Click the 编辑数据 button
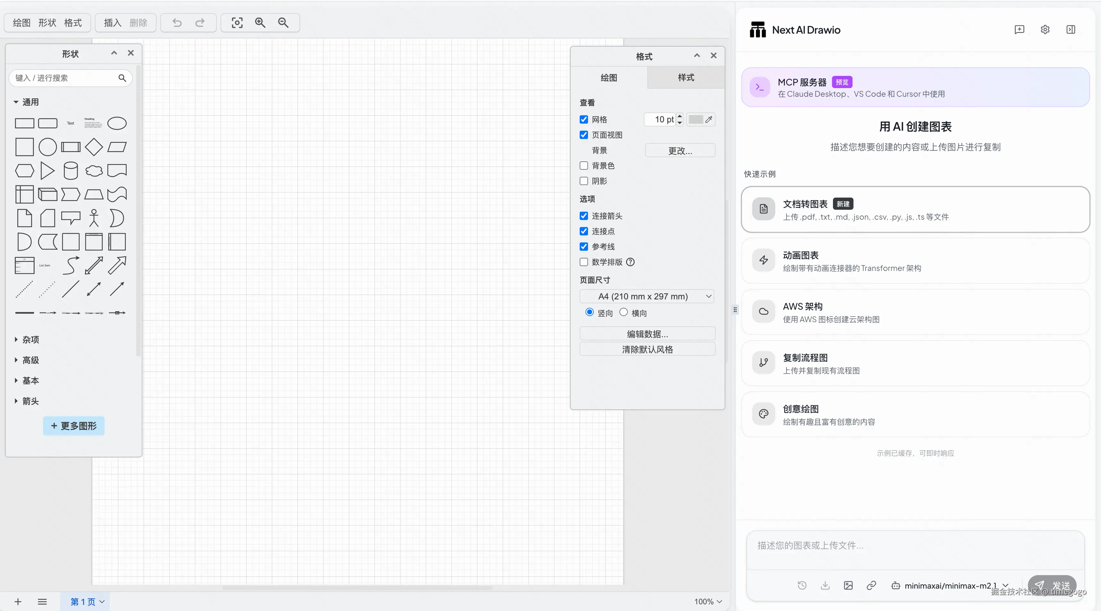 point(647,334)
